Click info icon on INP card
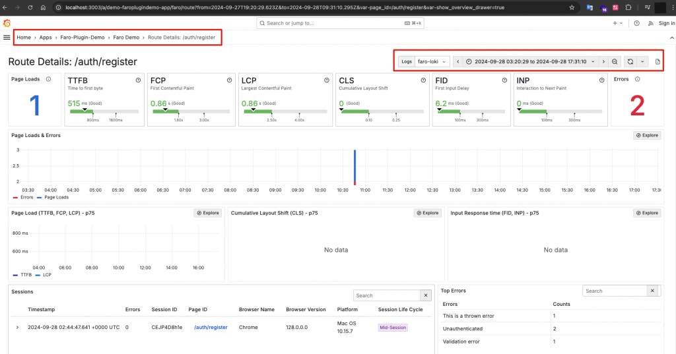The width and height of the screenshot is (676, 354). (x=602, y=80)
